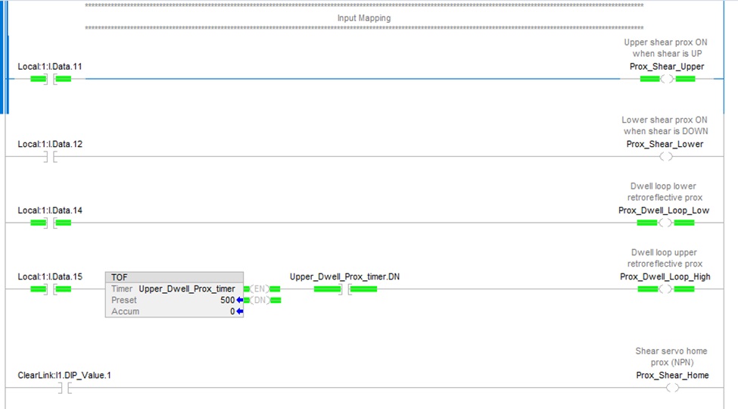
Task: Select the ClearLink:I1.DIP_Value.1 contact symbol
Action: [x=64, y=388]
